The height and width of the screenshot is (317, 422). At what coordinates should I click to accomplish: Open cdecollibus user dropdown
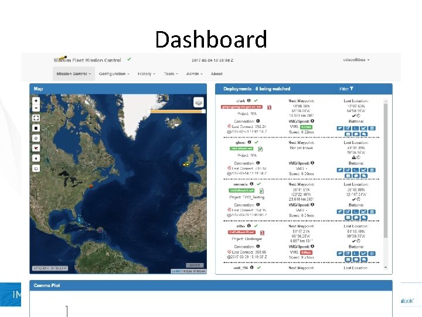pos(356,59)
